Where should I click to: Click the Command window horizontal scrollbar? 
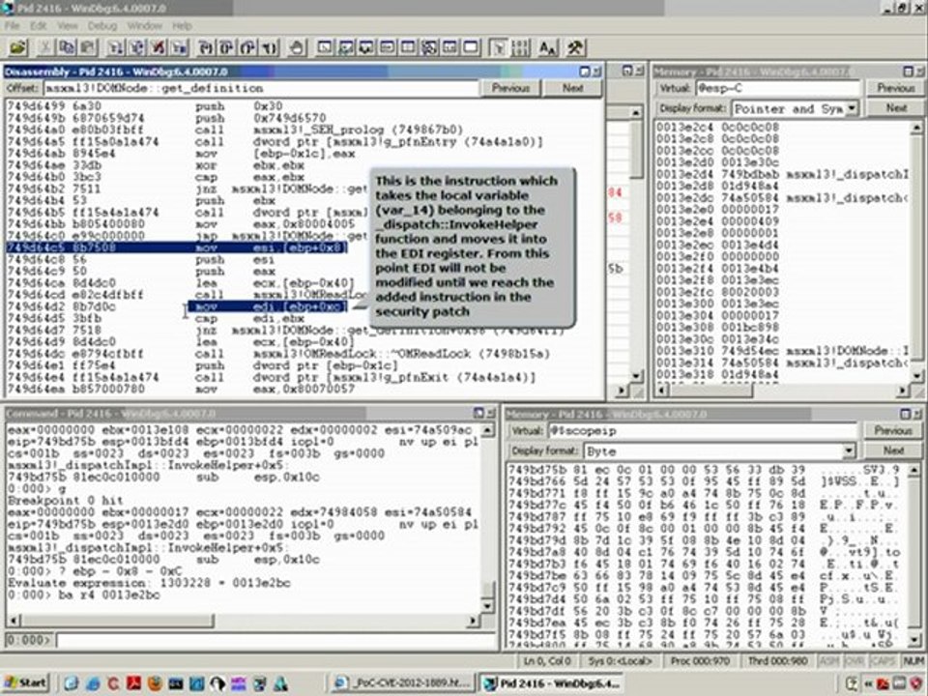243,621
